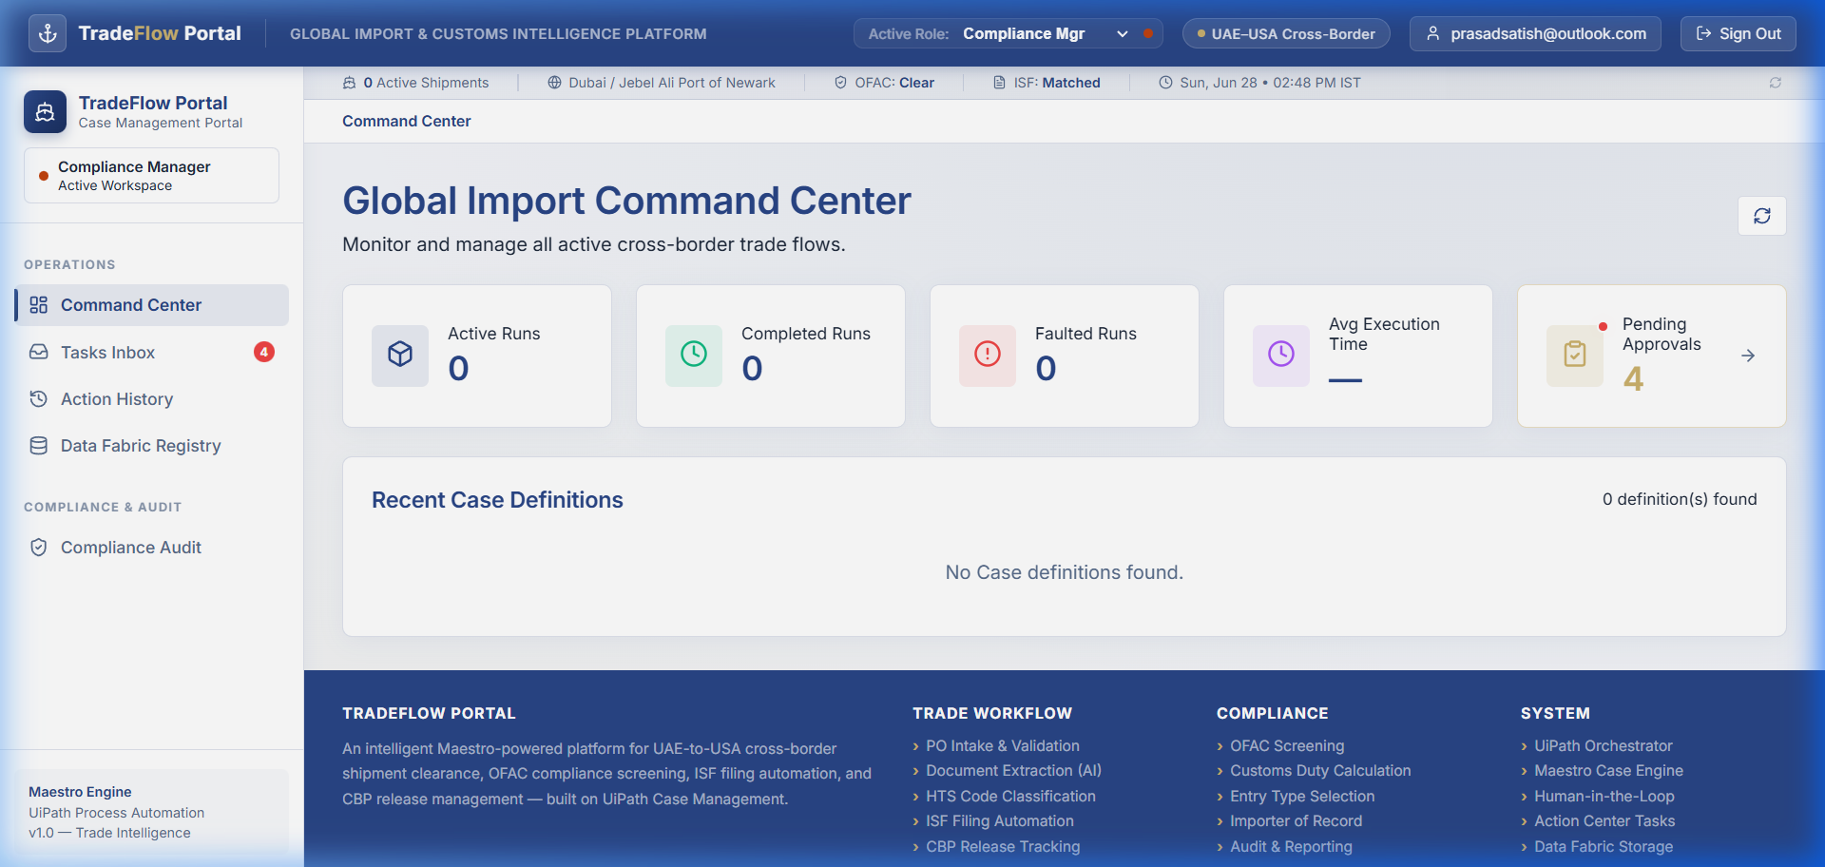This screenshot has height=867, width=1825.
Task: Click the Pending Approvals clipboard icon
Action: (1575, 355)
